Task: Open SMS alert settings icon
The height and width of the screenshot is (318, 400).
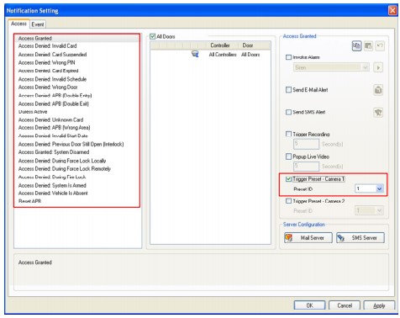Action: pyautogui.click(x=378, y=113)
